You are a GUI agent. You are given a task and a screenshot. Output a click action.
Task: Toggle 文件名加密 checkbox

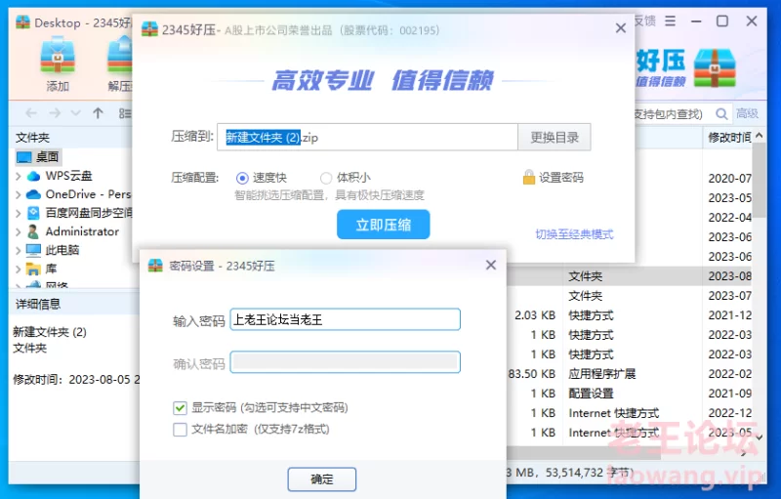(180, 430)
